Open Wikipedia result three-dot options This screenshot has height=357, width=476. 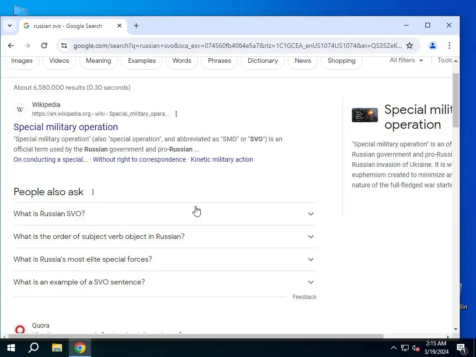click(176, 114)
